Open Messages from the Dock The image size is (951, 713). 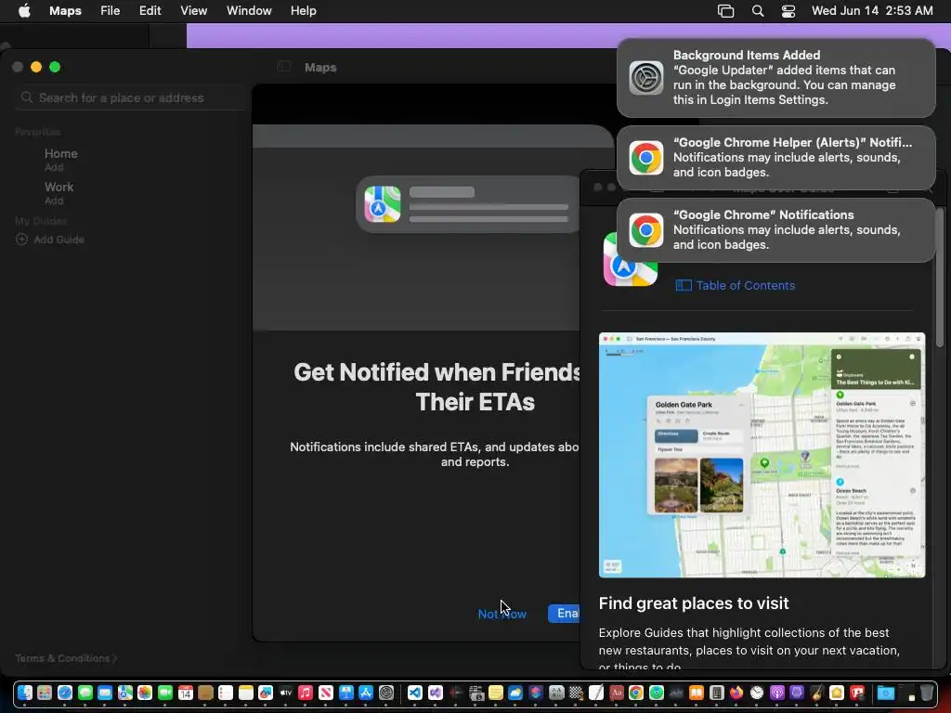click(85, 693)
